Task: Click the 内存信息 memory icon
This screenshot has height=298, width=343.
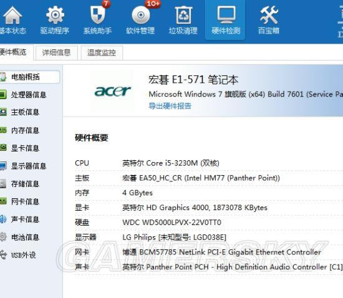Action: [3, 130]
